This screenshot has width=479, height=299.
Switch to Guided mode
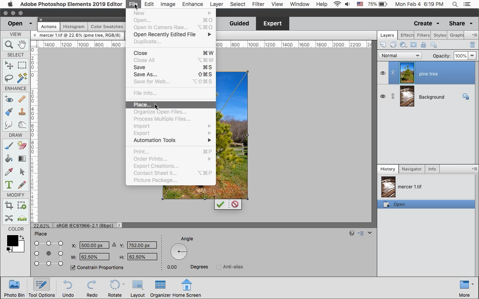(239, 23)
